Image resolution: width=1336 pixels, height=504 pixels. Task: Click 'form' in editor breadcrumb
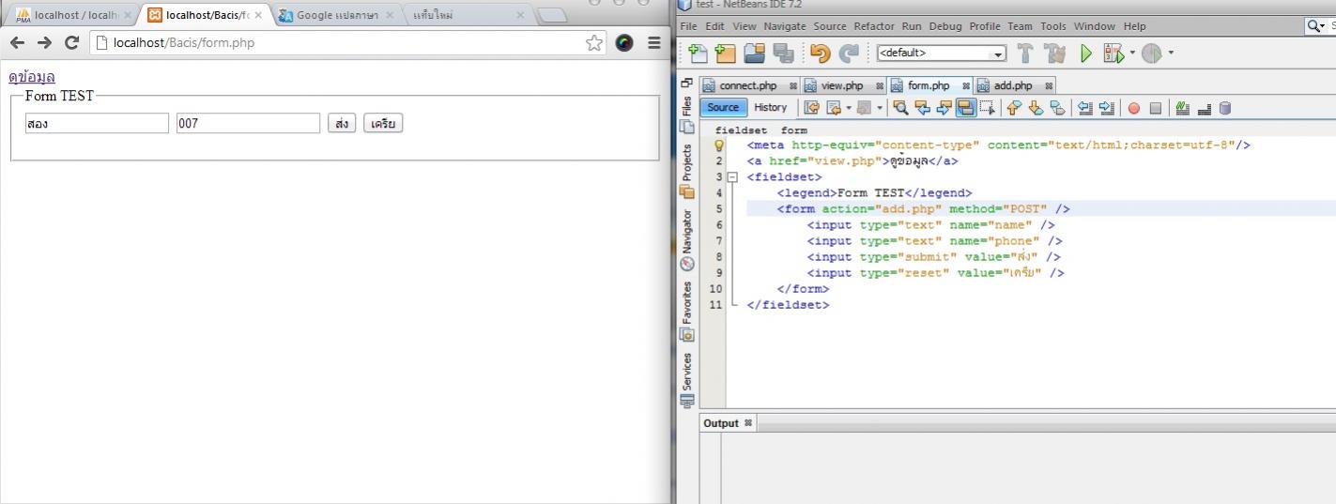pos(793,130)
